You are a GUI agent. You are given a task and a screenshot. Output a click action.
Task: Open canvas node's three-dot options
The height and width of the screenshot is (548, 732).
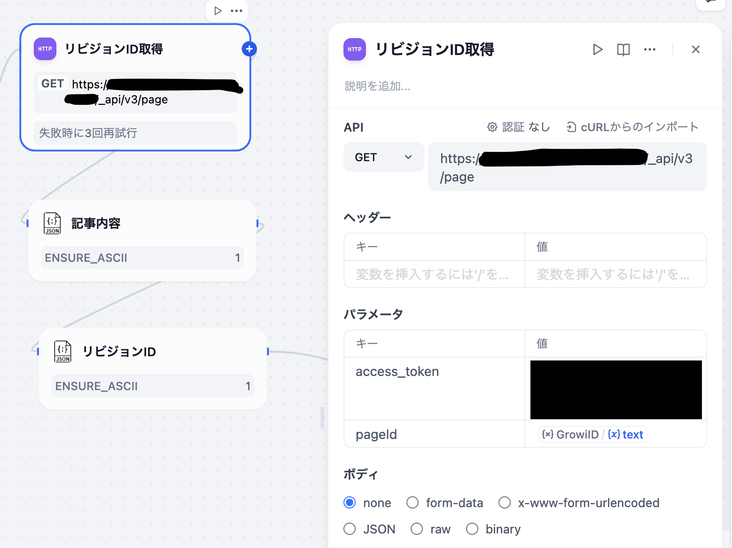point(236,11)
